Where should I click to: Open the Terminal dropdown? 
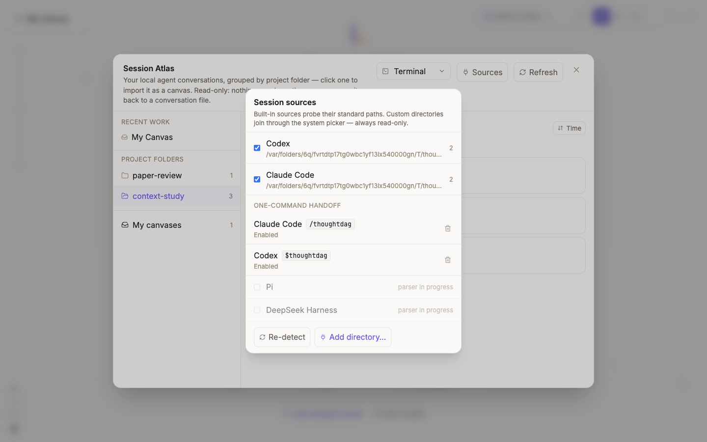(413, 71)
